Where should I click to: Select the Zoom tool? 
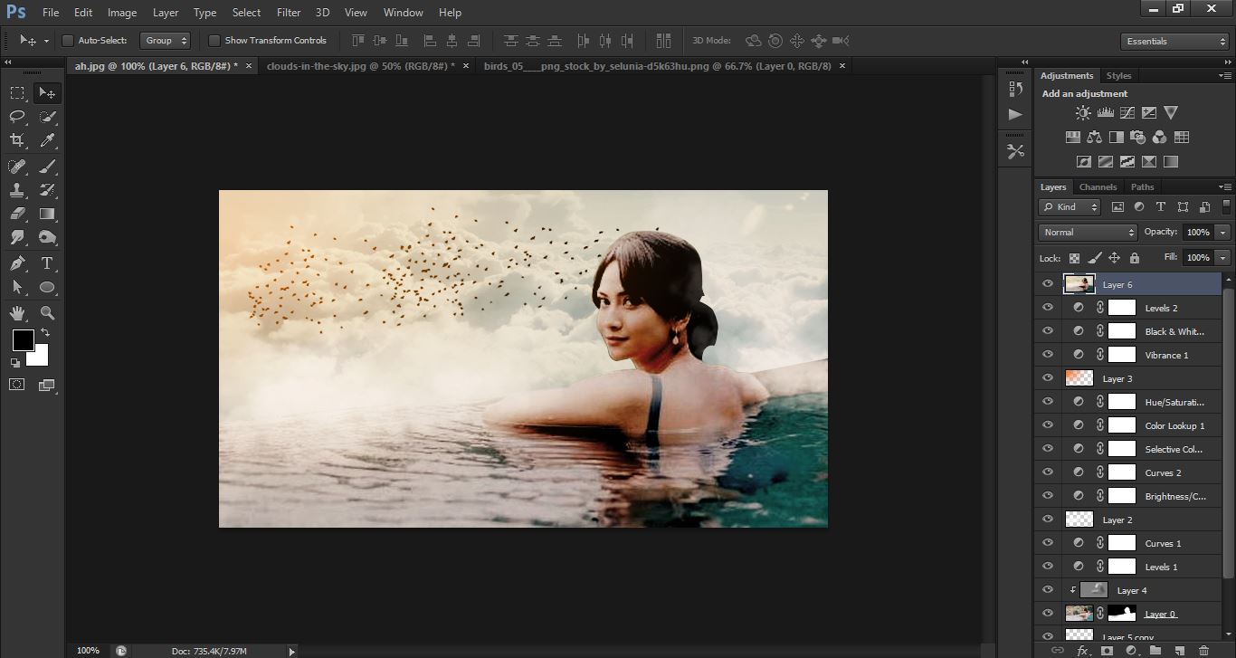[48, 313]
